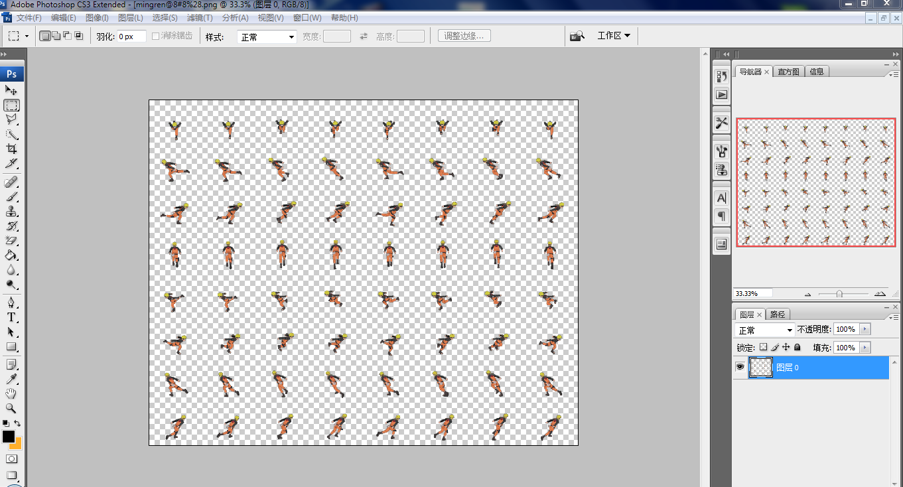Switch to the 信息 tab
The width and height of the screenshot is (903, 487).
click(817, 72)
